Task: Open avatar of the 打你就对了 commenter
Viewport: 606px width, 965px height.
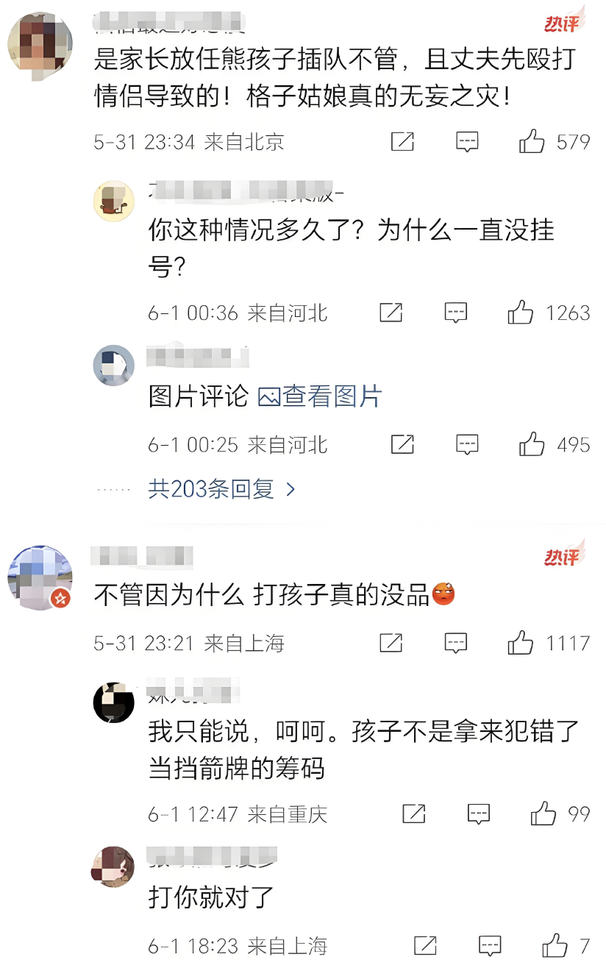Action: pos(113,866)
